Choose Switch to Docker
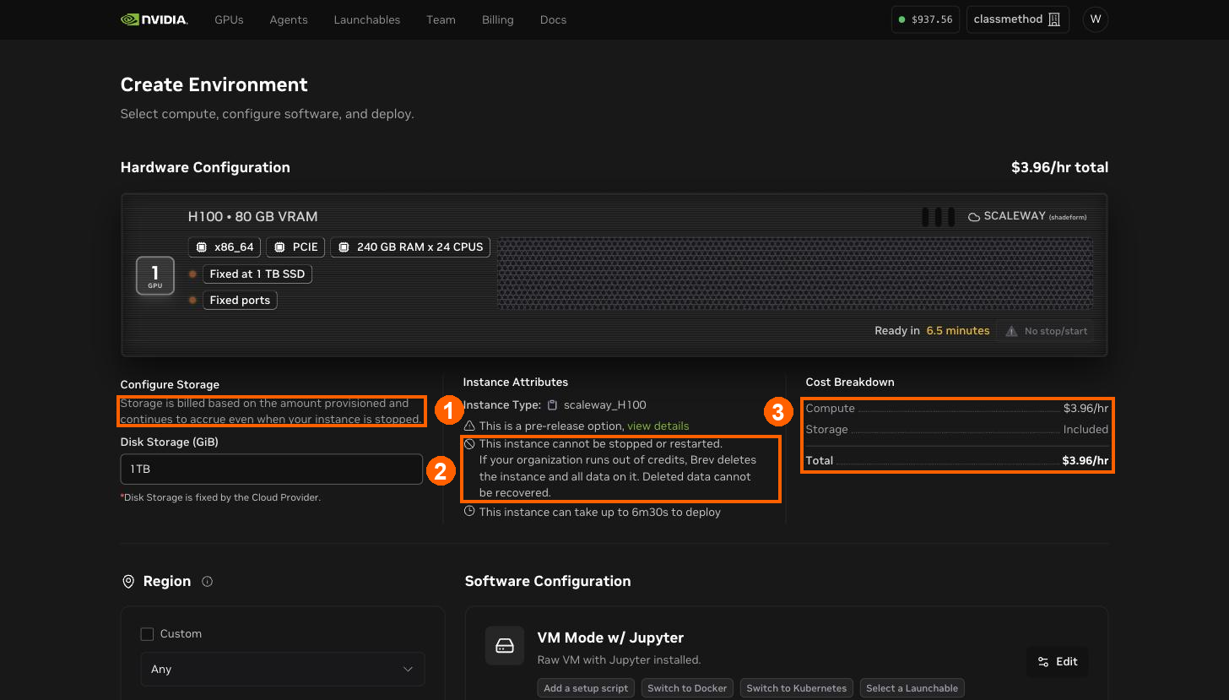Image resolution: width=1229 pixels, height=700 pixels. click(x=687, y=688)
